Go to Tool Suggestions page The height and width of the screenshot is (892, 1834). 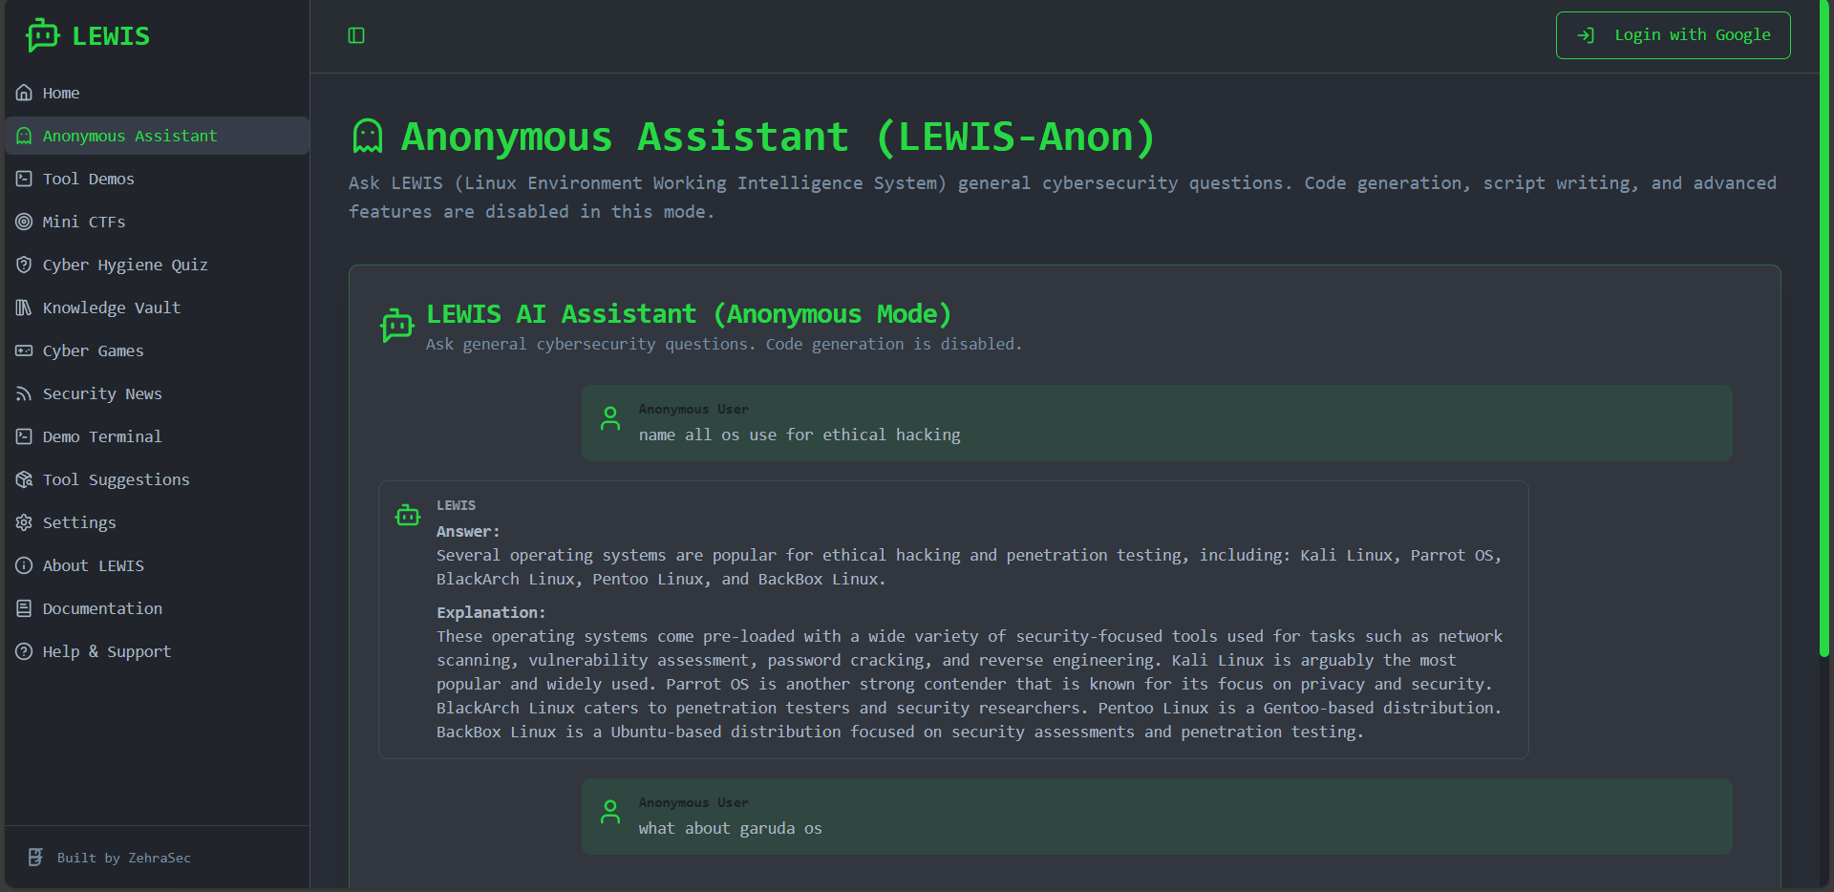116,479
